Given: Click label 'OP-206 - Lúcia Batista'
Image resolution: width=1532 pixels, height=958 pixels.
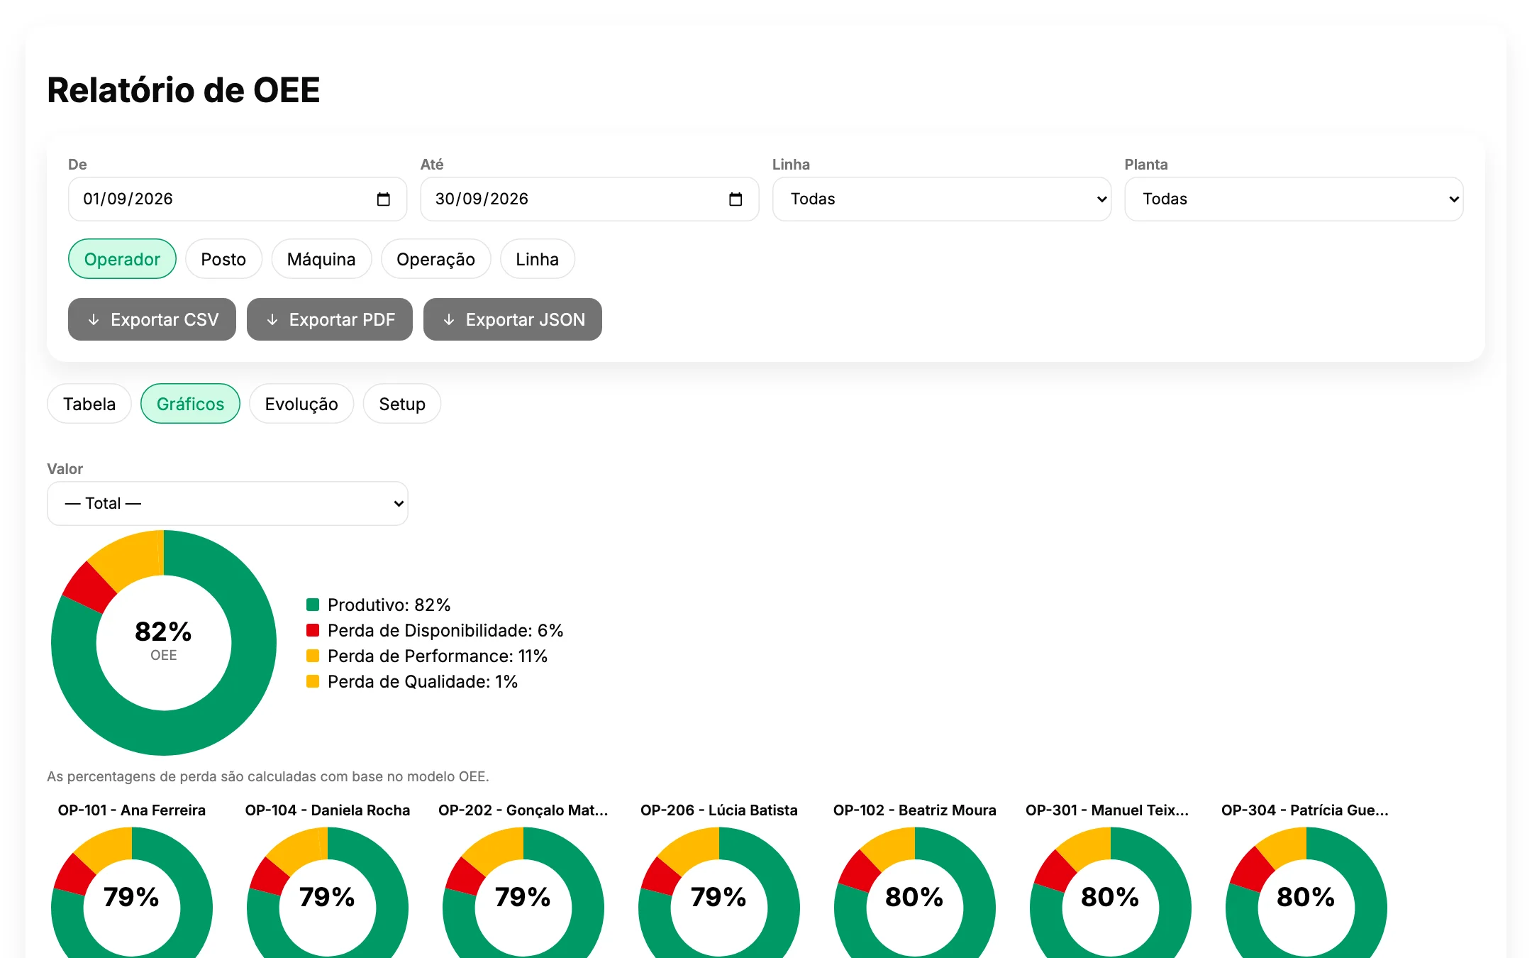Looking at the screenshot, I should [x=719, y=810].
